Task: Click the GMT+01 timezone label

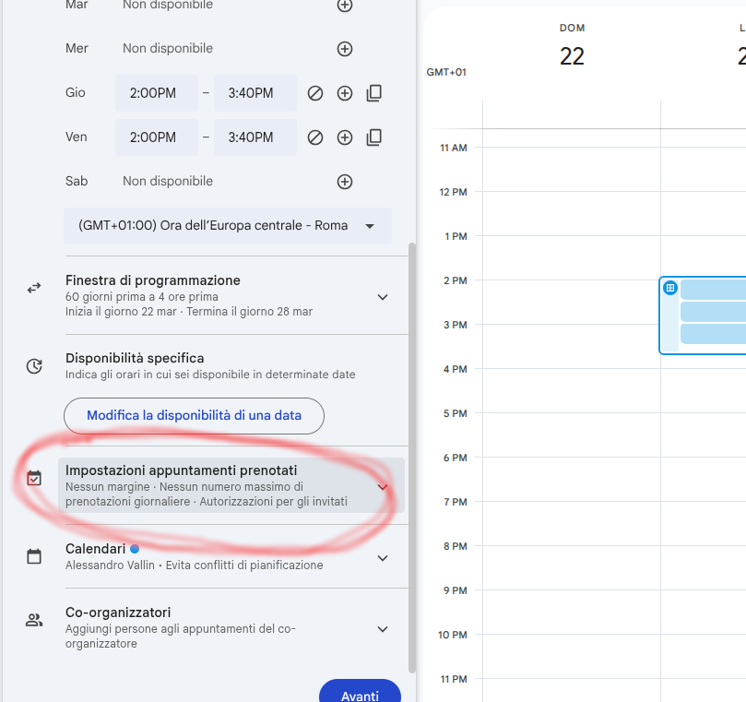Action: click(x=446, y=72)
